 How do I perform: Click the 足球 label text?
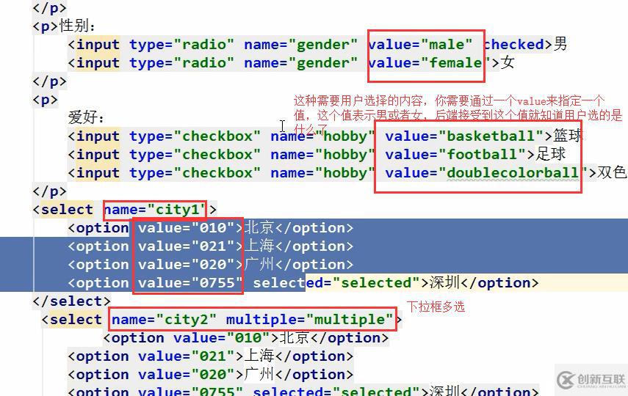551,154
